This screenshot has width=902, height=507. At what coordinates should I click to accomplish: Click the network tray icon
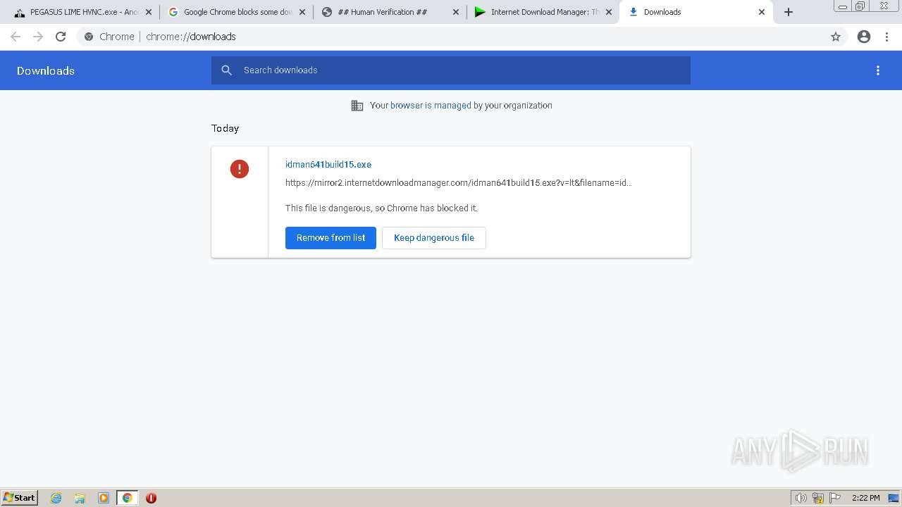click(818, 498)
